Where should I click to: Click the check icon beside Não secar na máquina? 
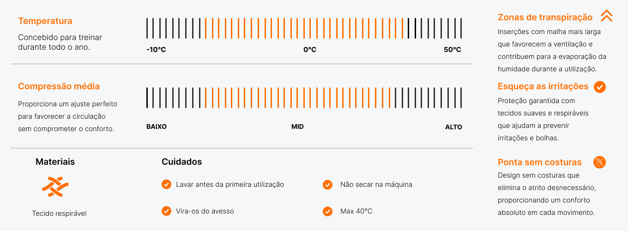click(x=327, y=185)
